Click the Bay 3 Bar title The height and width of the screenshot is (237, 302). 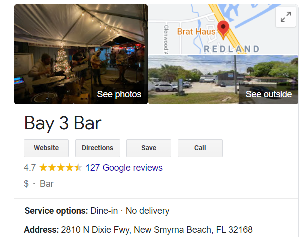63,123
